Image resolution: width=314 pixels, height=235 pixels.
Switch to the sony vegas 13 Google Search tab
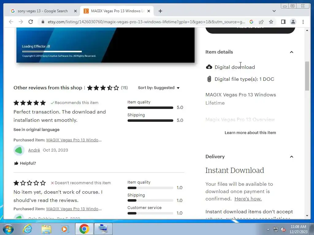tap(42, 11)
